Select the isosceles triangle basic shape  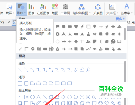pyautogui.click(x=38, y=97)
